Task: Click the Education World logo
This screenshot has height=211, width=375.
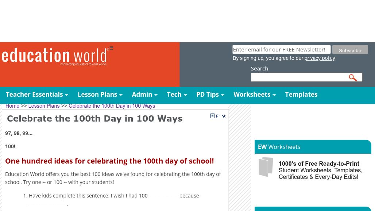Action: click(55, 57)
